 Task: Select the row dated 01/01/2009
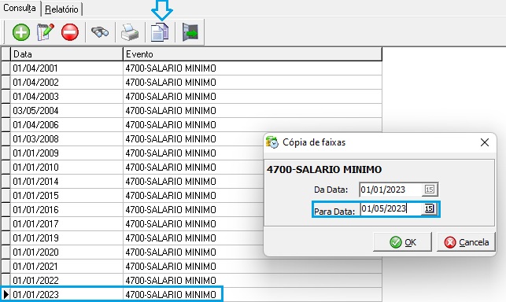pos(132,153)
